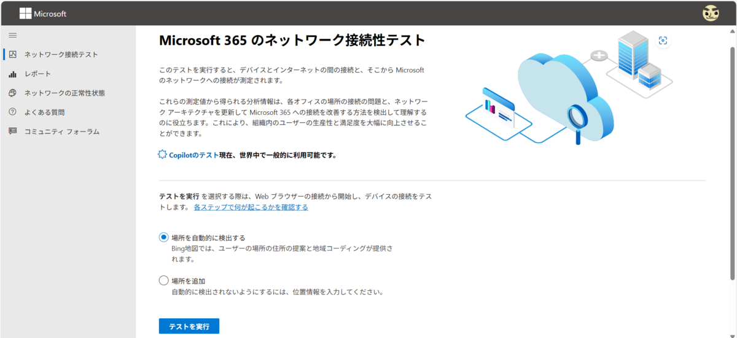The height and width of the screenshot is (338, 737).
Task: Click the cloud network illustration
Action: (568, 87)
